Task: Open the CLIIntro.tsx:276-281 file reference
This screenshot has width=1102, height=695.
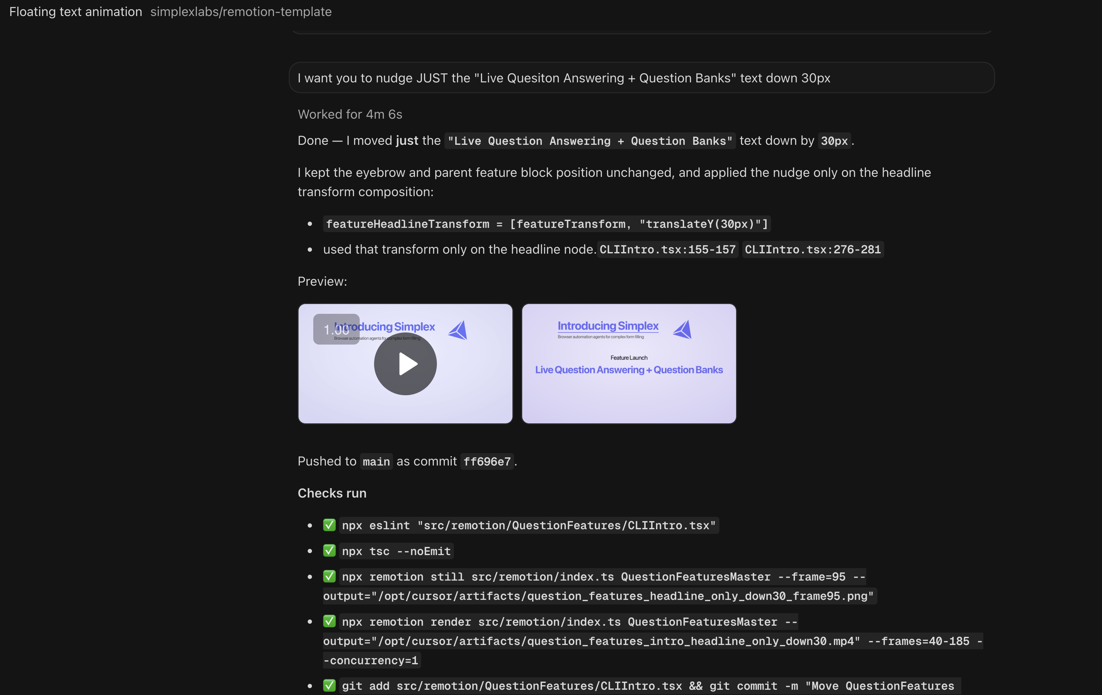Action: pos(812,249)
